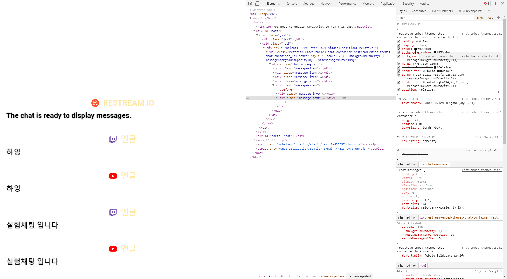507x279 pixels.
Task: Close the DevTools panel
Action: pyautogui.click(x=503, y=3)
